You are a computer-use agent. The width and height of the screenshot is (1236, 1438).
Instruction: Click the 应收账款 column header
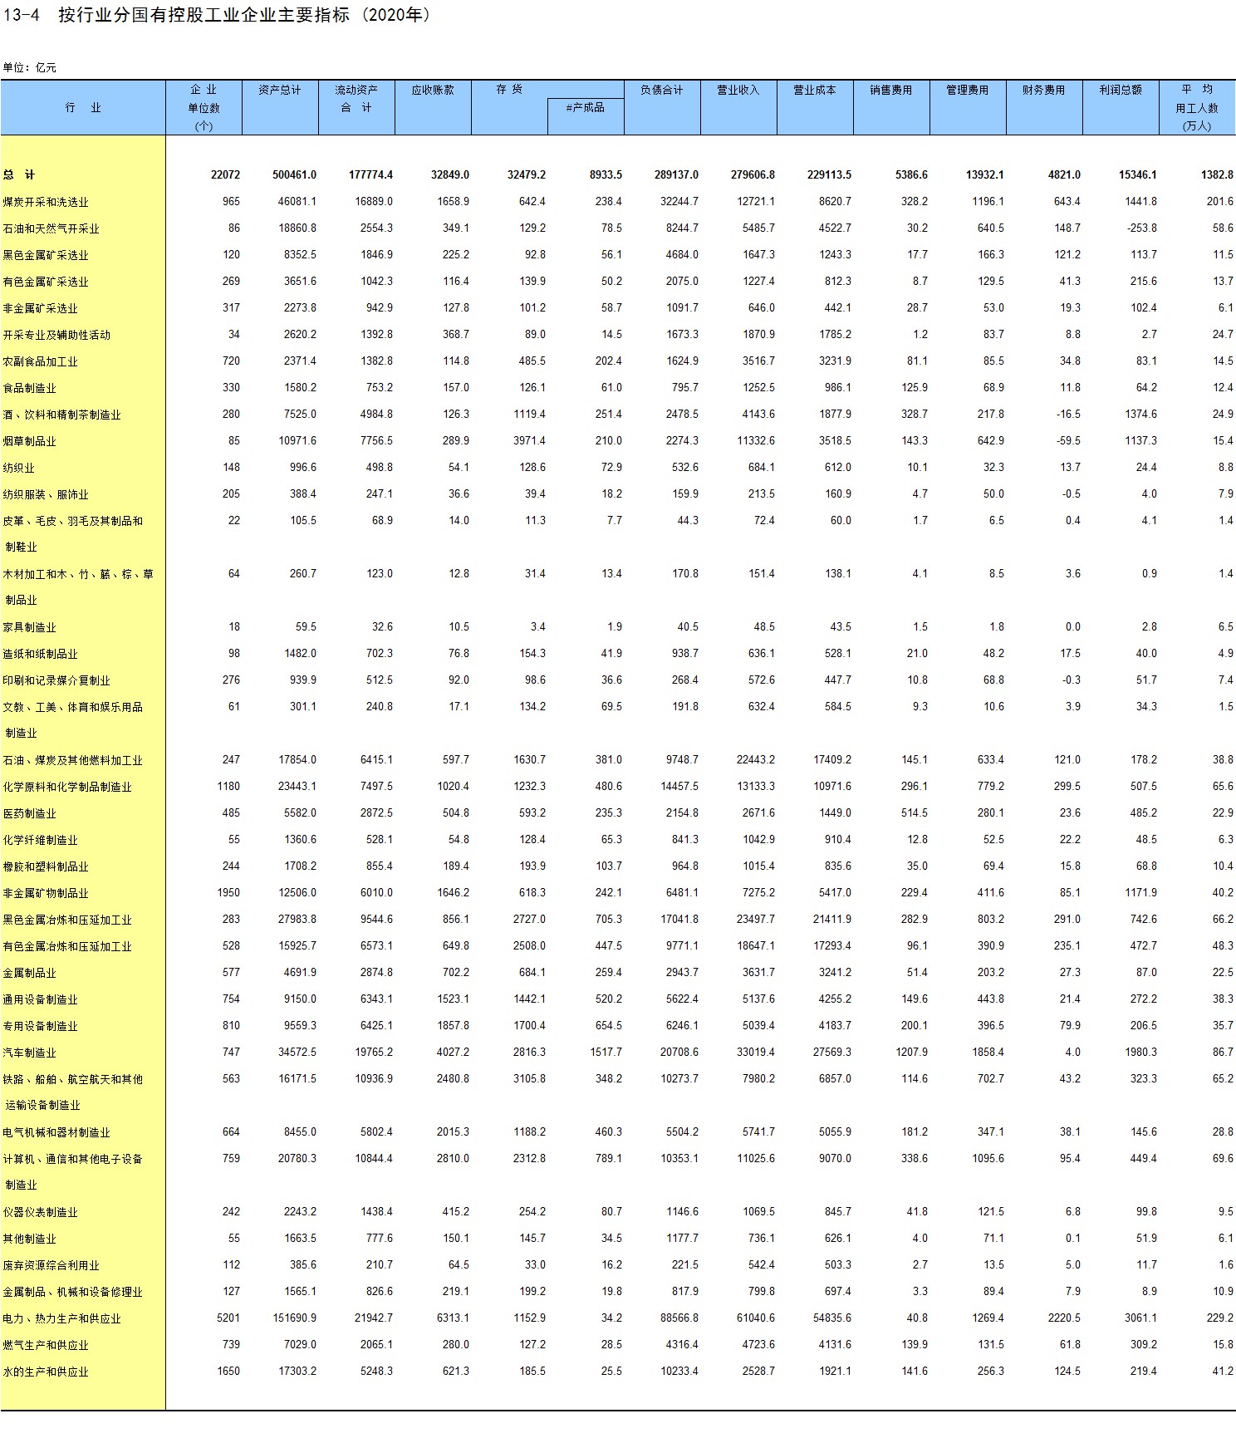433,91
